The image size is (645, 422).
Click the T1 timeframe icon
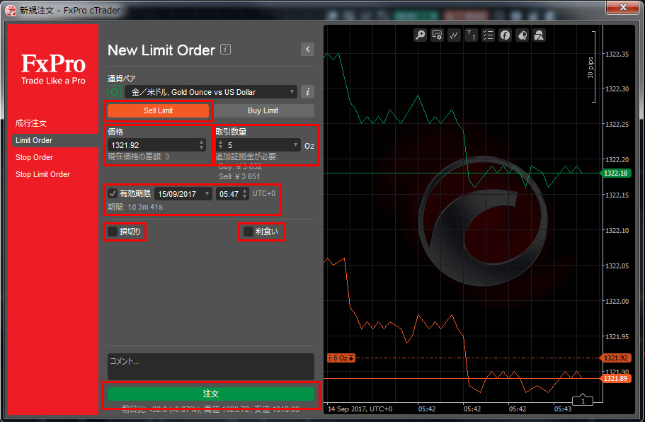coord(471,35)
